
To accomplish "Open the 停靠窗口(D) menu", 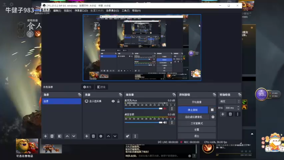I will pyautogui.click(x=81, y=11).
